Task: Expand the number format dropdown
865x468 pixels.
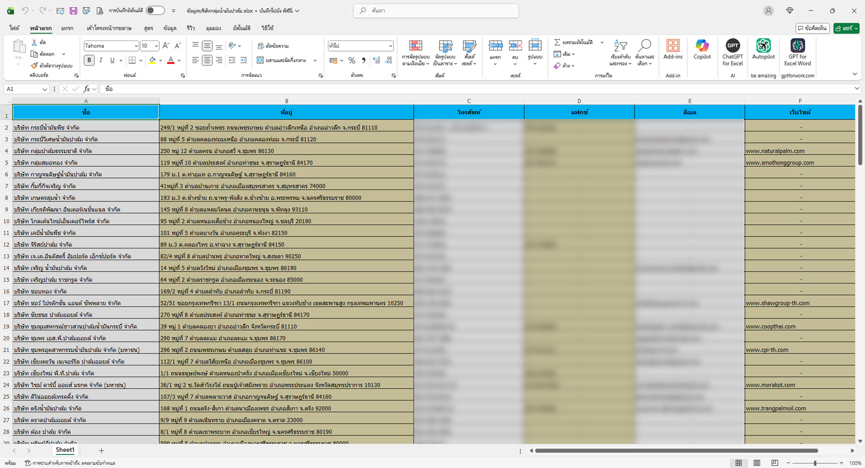Action: [390, 46]
